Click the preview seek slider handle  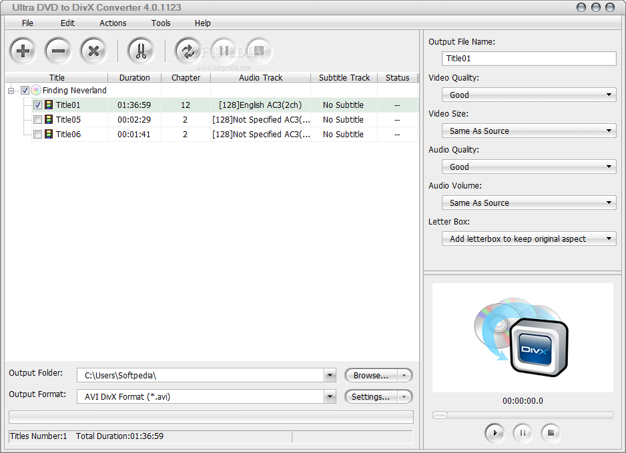(x=440, y=415)
